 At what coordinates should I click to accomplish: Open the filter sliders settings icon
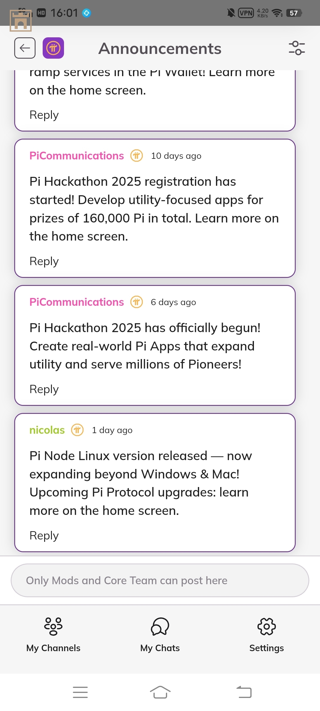point(297,48)
